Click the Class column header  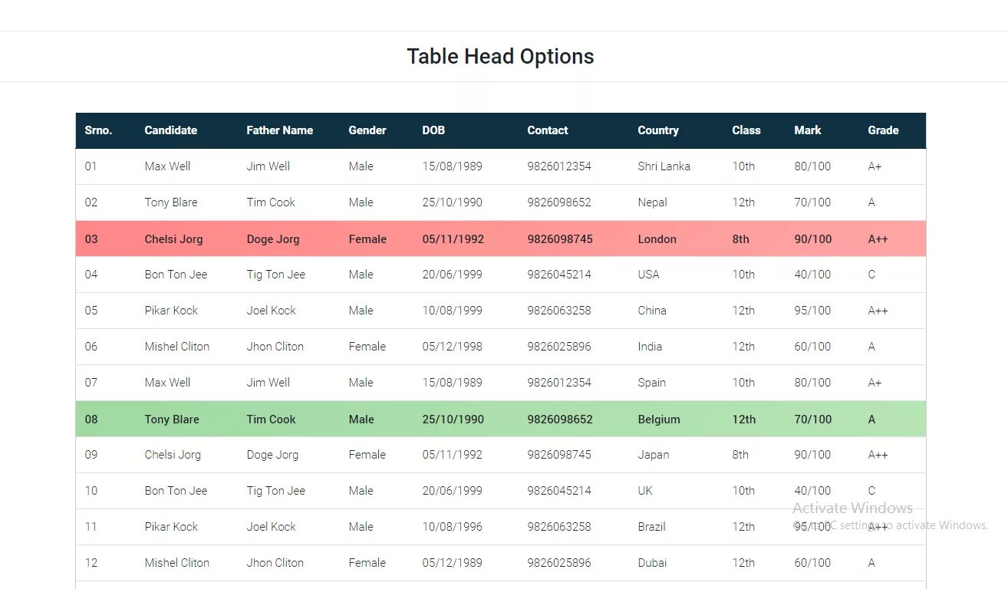746,130
